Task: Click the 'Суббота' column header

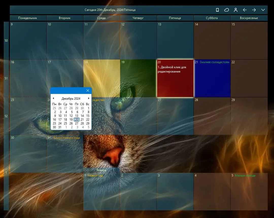Action: tap(212, 18)
